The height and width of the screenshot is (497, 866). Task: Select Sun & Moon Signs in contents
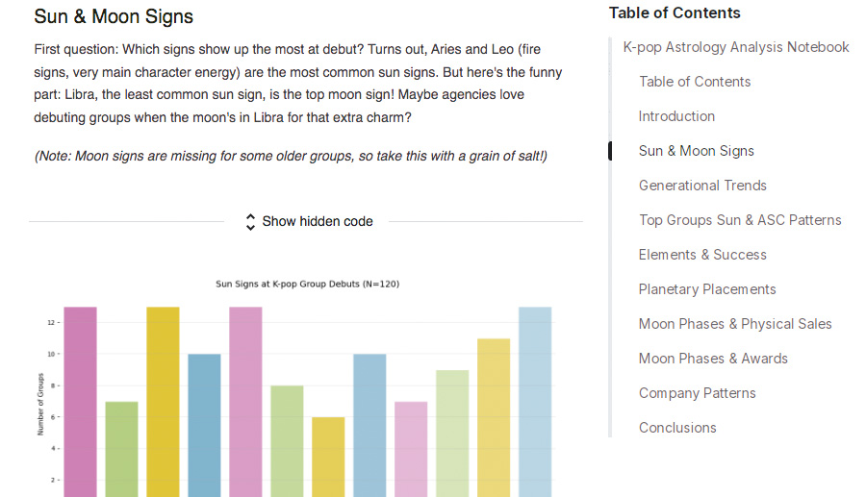696,151
